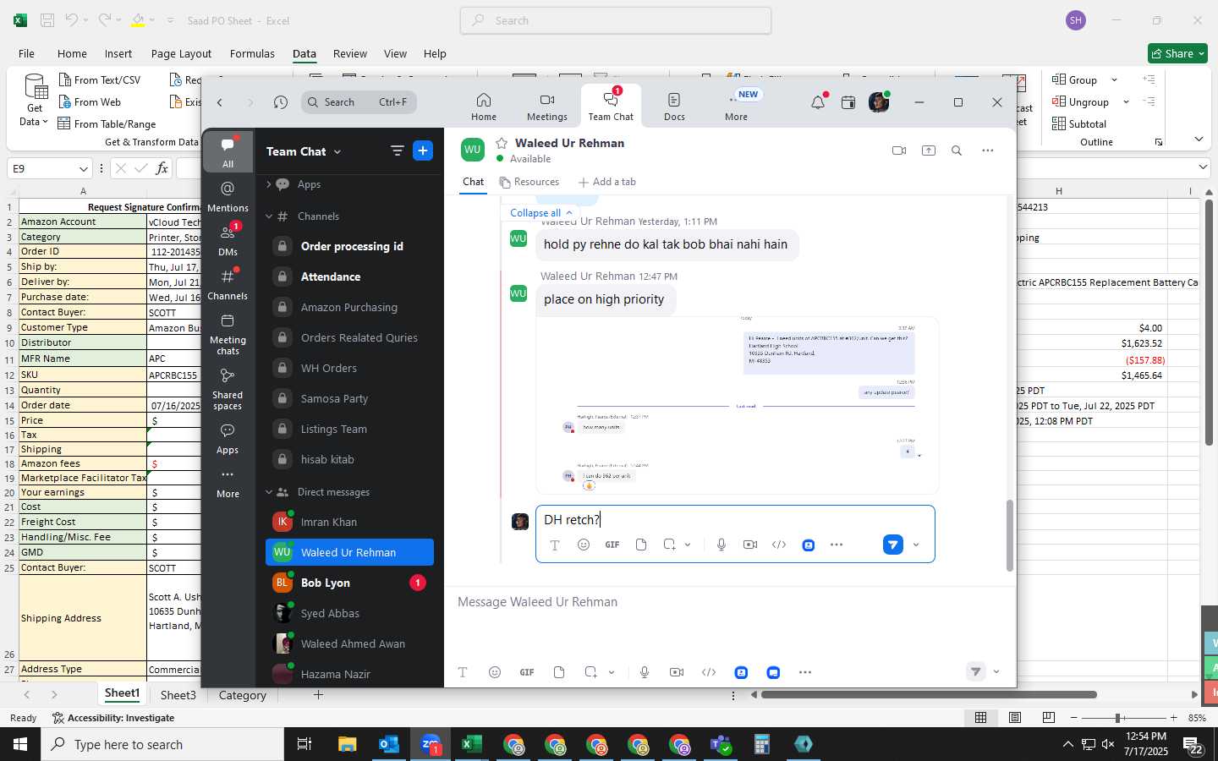Open the chat header more options ellipsis
This screenshot has height=761, width=1218.
point(987,151)
